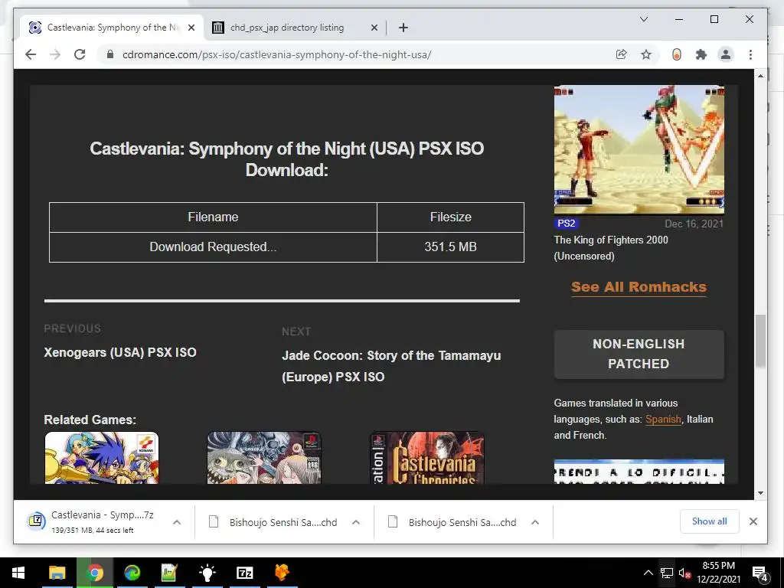This screenshot has width=784, height=588.
Task: Click the forward navigation arrow
Action: pyautogui.click(x=55, y=54)
